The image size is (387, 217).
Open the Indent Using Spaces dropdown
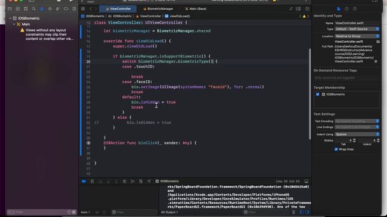click(357, 134)
